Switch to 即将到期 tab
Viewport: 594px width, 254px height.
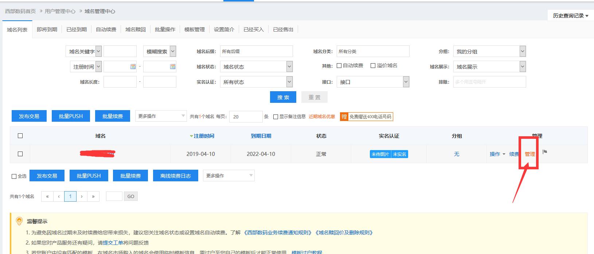(x=47, y=29)
